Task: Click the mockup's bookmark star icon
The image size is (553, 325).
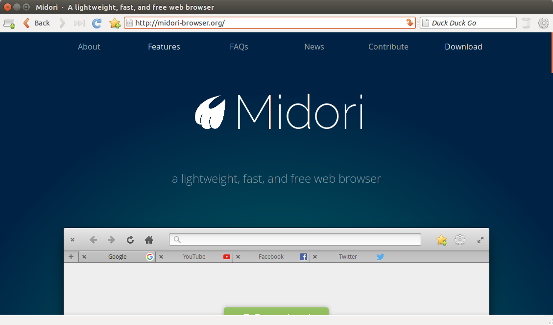Action: [441, 240]
